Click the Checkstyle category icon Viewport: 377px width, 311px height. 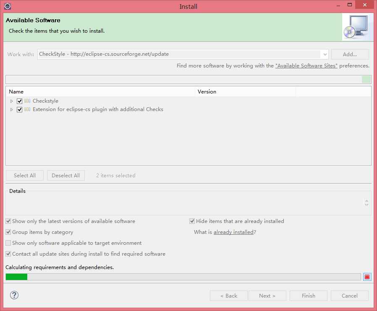27,101
